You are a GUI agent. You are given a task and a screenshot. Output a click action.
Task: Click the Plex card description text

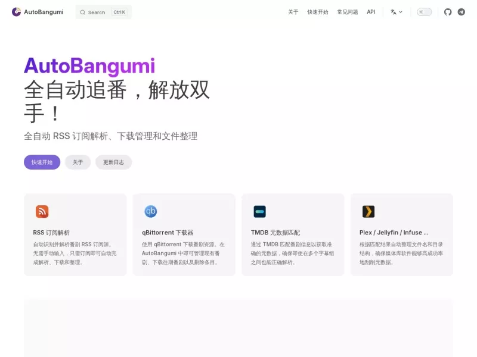[x=401, y=253]
